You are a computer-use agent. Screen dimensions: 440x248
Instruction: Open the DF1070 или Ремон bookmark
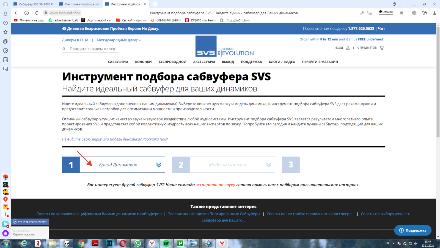(200, 20)
